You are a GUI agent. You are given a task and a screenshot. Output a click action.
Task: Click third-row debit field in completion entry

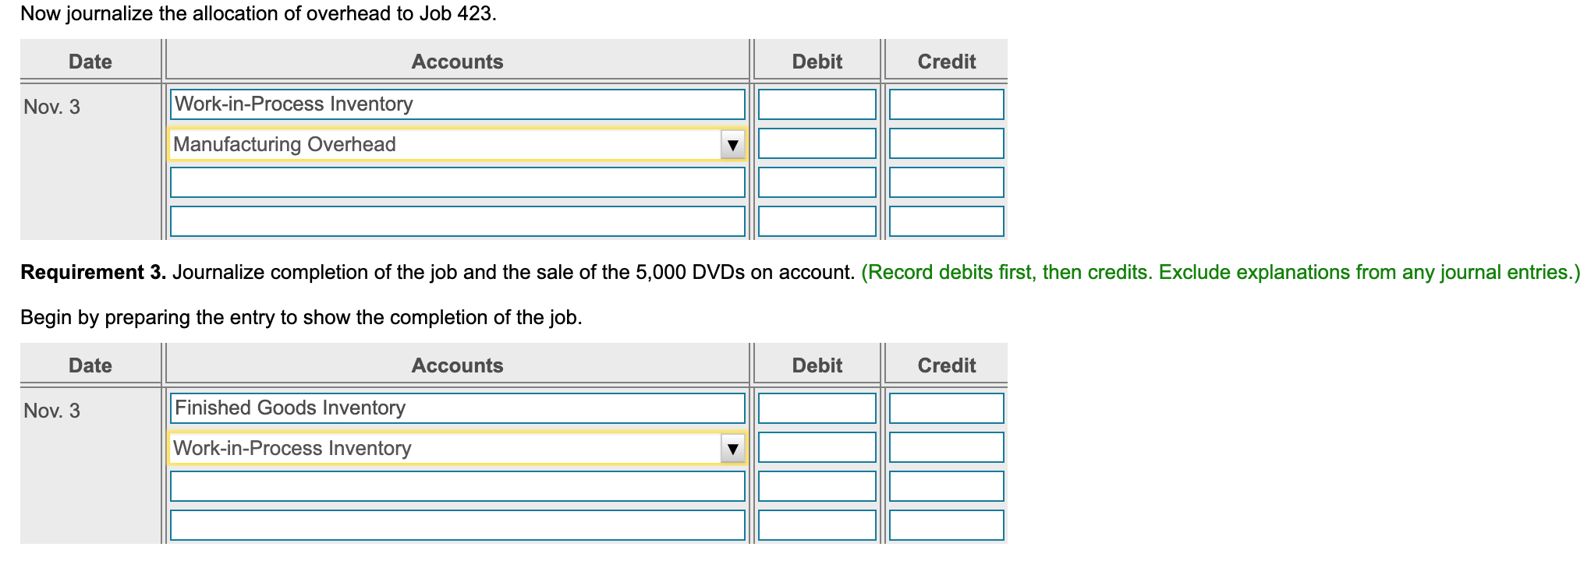817,486
